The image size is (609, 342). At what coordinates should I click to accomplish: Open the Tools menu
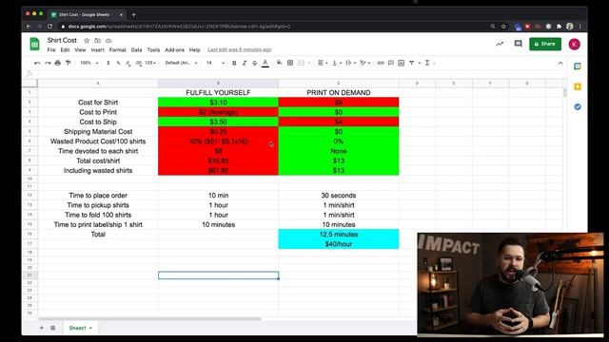[153, 50]
